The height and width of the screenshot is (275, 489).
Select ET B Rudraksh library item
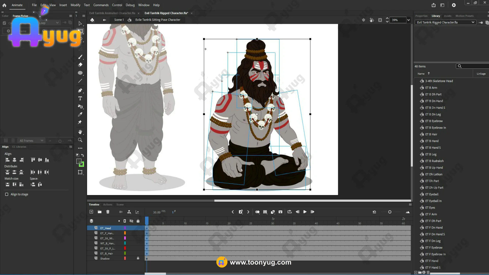click(434, 161)
